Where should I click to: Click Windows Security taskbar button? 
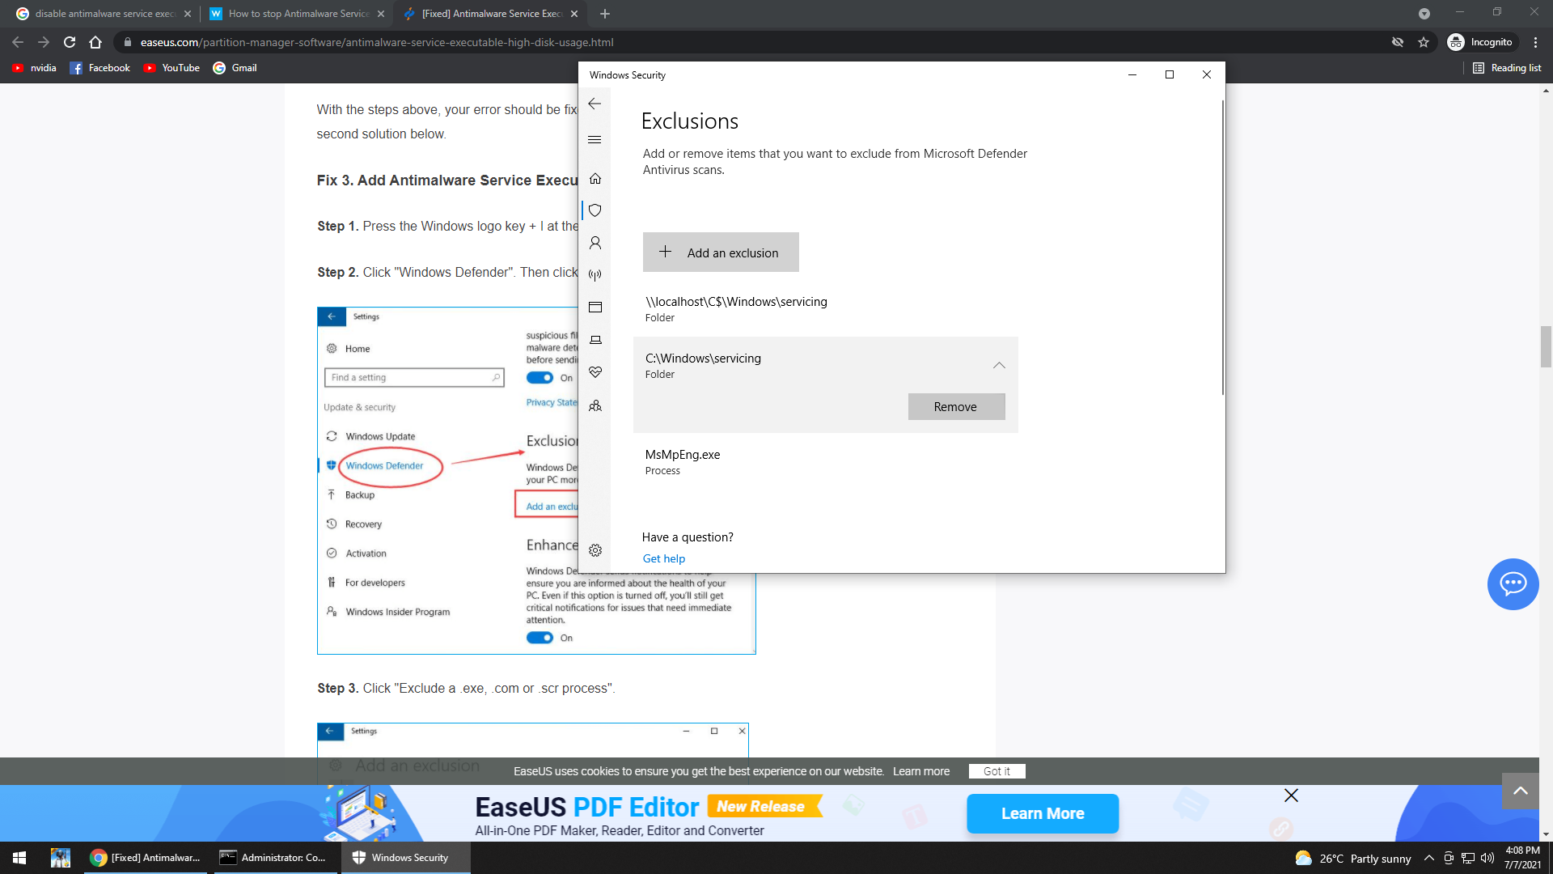404,858
